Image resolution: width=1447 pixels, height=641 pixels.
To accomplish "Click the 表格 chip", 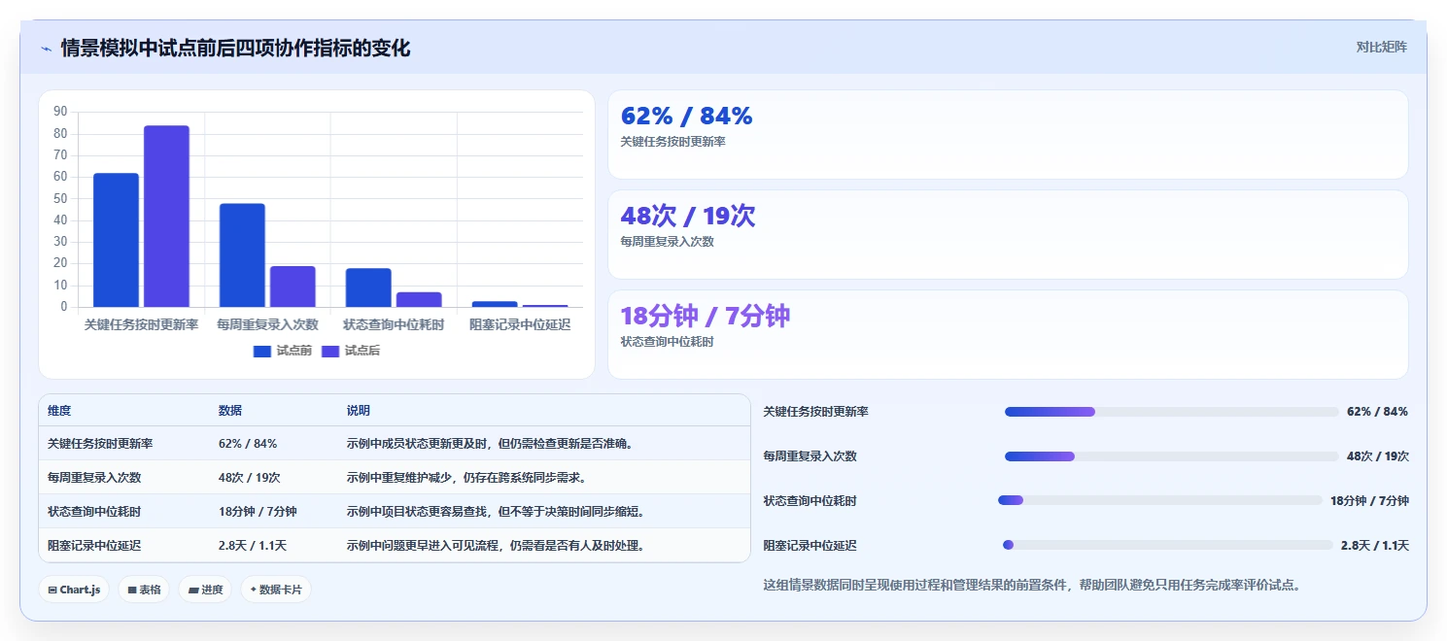I will point(144,590).
